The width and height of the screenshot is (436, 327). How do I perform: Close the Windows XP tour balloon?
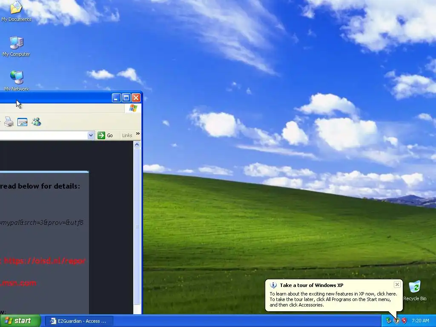click(397, 284)
